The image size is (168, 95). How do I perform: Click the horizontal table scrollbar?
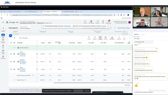[93, 83]
